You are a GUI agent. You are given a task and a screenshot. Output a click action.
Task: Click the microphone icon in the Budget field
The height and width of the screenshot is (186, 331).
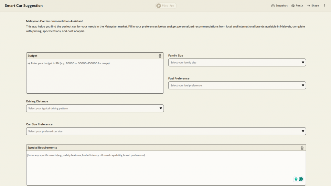160,56
